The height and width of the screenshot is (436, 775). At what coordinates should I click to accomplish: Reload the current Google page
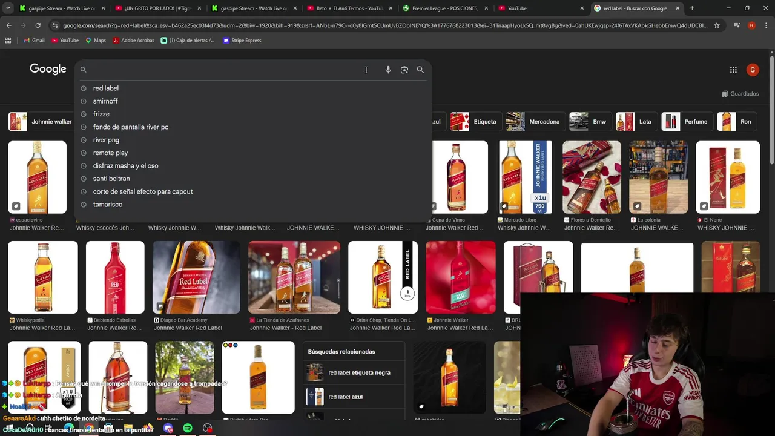click(x=38, y=25)
